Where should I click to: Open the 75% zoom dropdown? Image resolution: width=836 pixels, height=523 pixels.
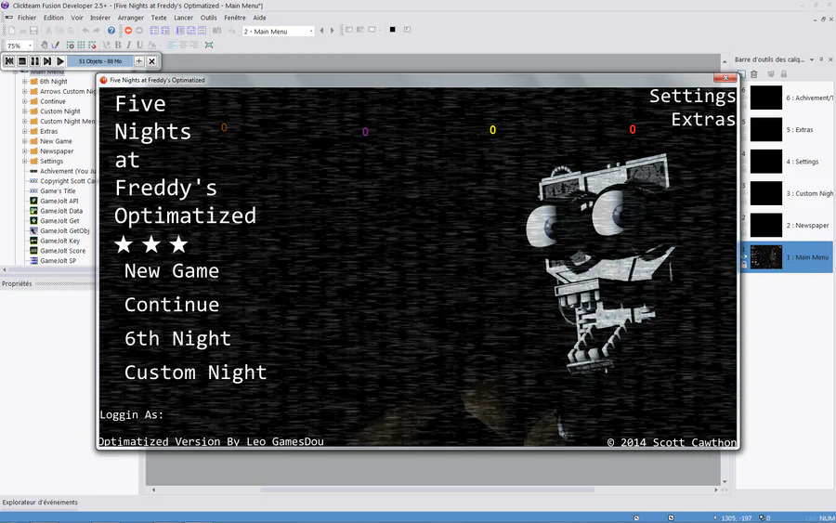[x=30, y=46]
